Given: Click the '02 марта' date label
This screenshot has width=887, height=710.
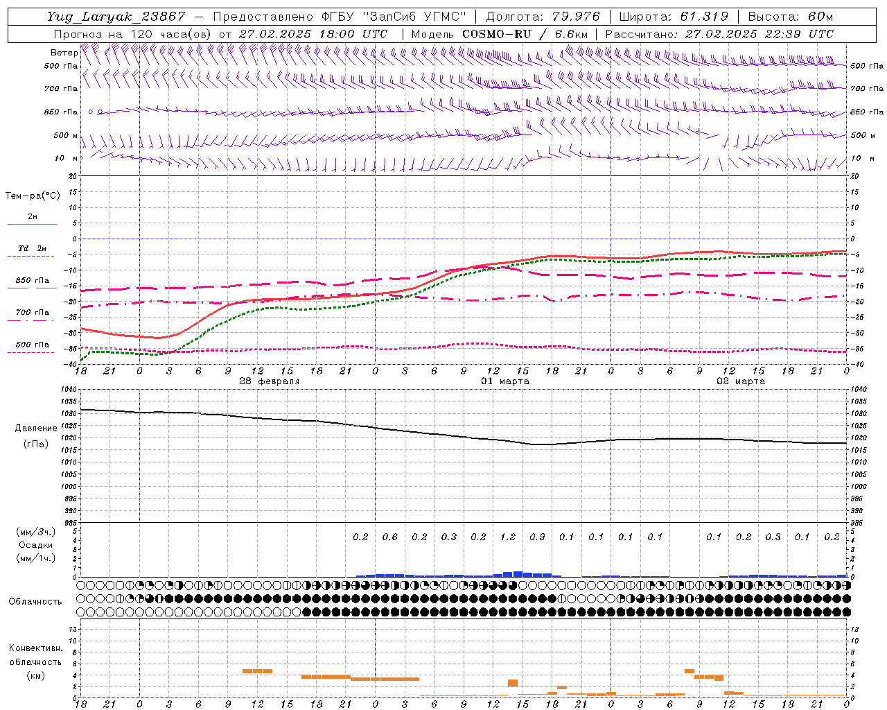Looking at the screenshot, I should click(x=741, y=381).
